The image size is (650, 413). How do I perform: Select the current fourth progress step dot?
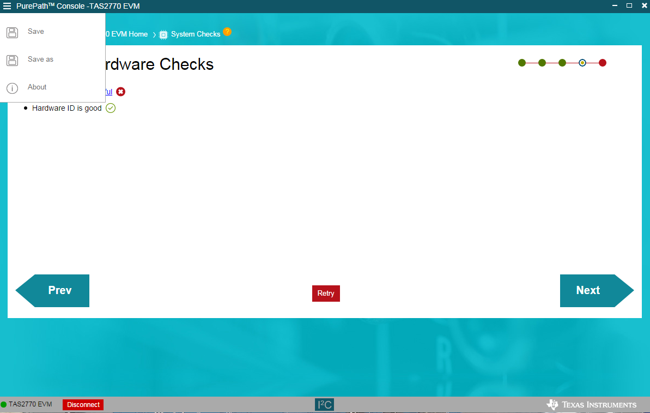coord(582,63)
